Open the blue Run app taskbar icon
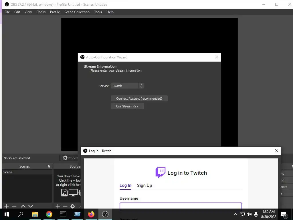 pyautogui.click(x=77, y=214)
